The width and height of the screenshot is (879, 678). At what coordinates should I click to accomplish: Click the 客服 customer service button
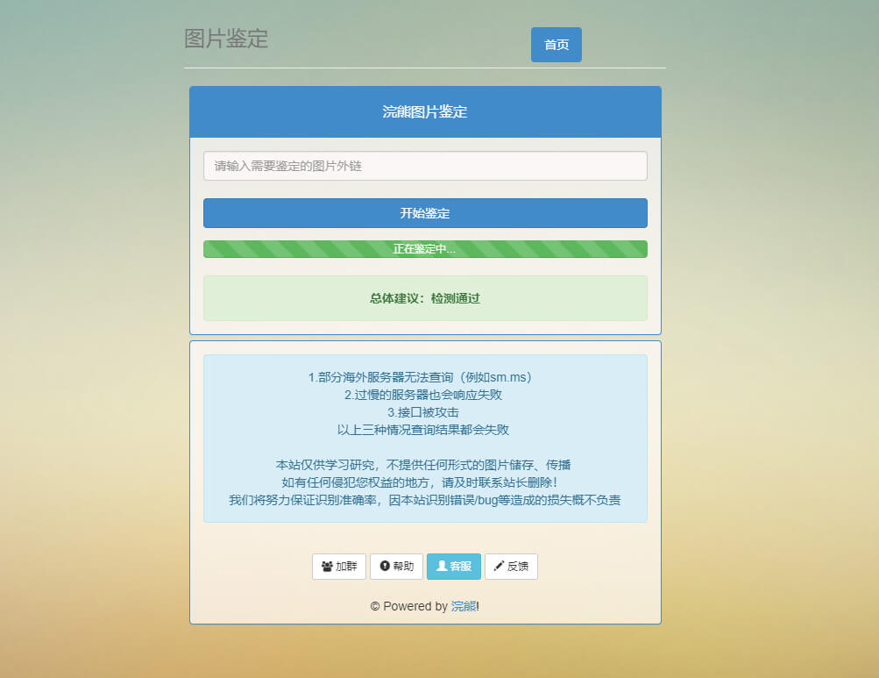[x=453, y=567]
